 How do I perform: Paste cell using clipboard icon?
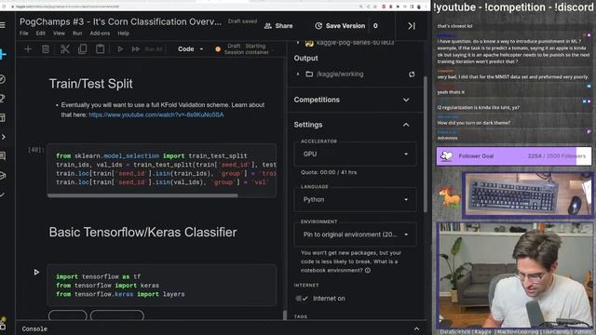(x=100, y=49)
